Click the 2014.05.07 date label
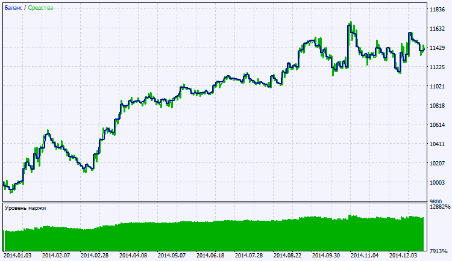 click(x=172, y=256)
